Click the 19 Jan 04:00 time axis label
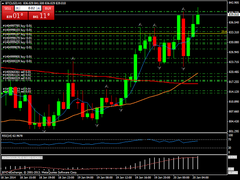The image size is (240, 180). coord(85,178)
